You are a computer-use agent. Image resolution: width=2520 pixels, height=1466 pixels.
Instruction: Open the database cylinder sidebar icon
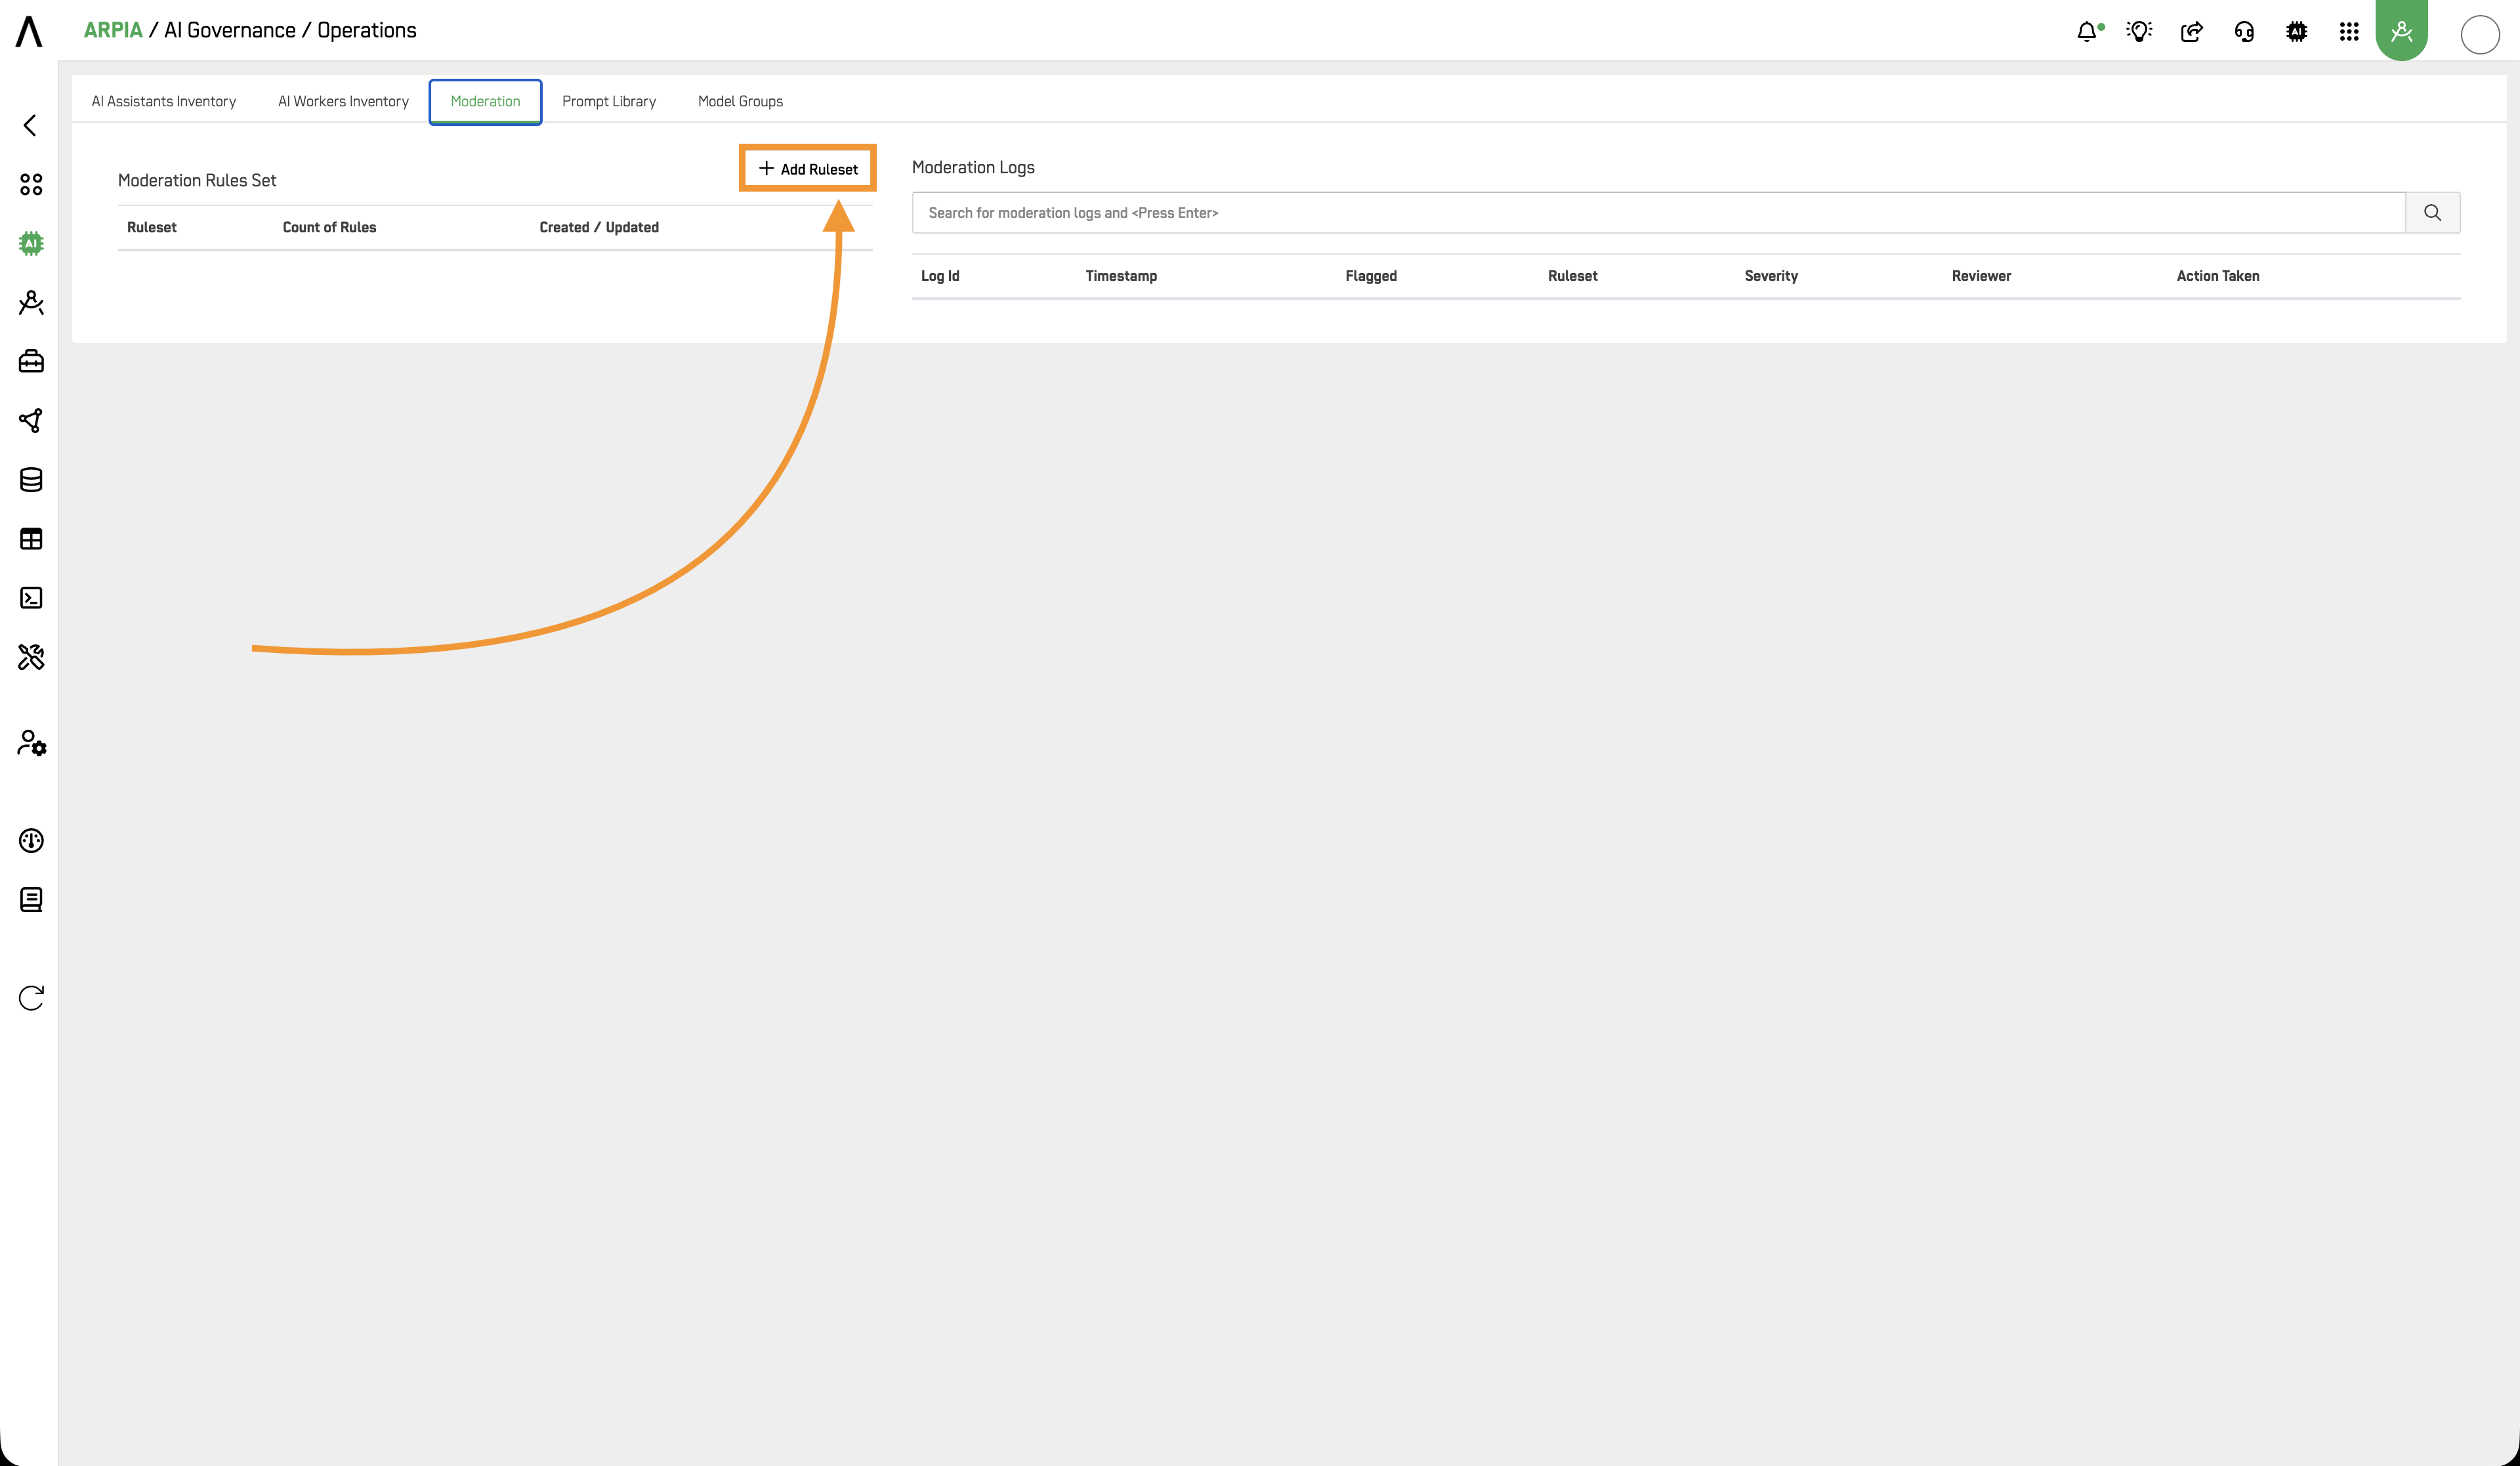pyautogui.click(x=31, y=480)
